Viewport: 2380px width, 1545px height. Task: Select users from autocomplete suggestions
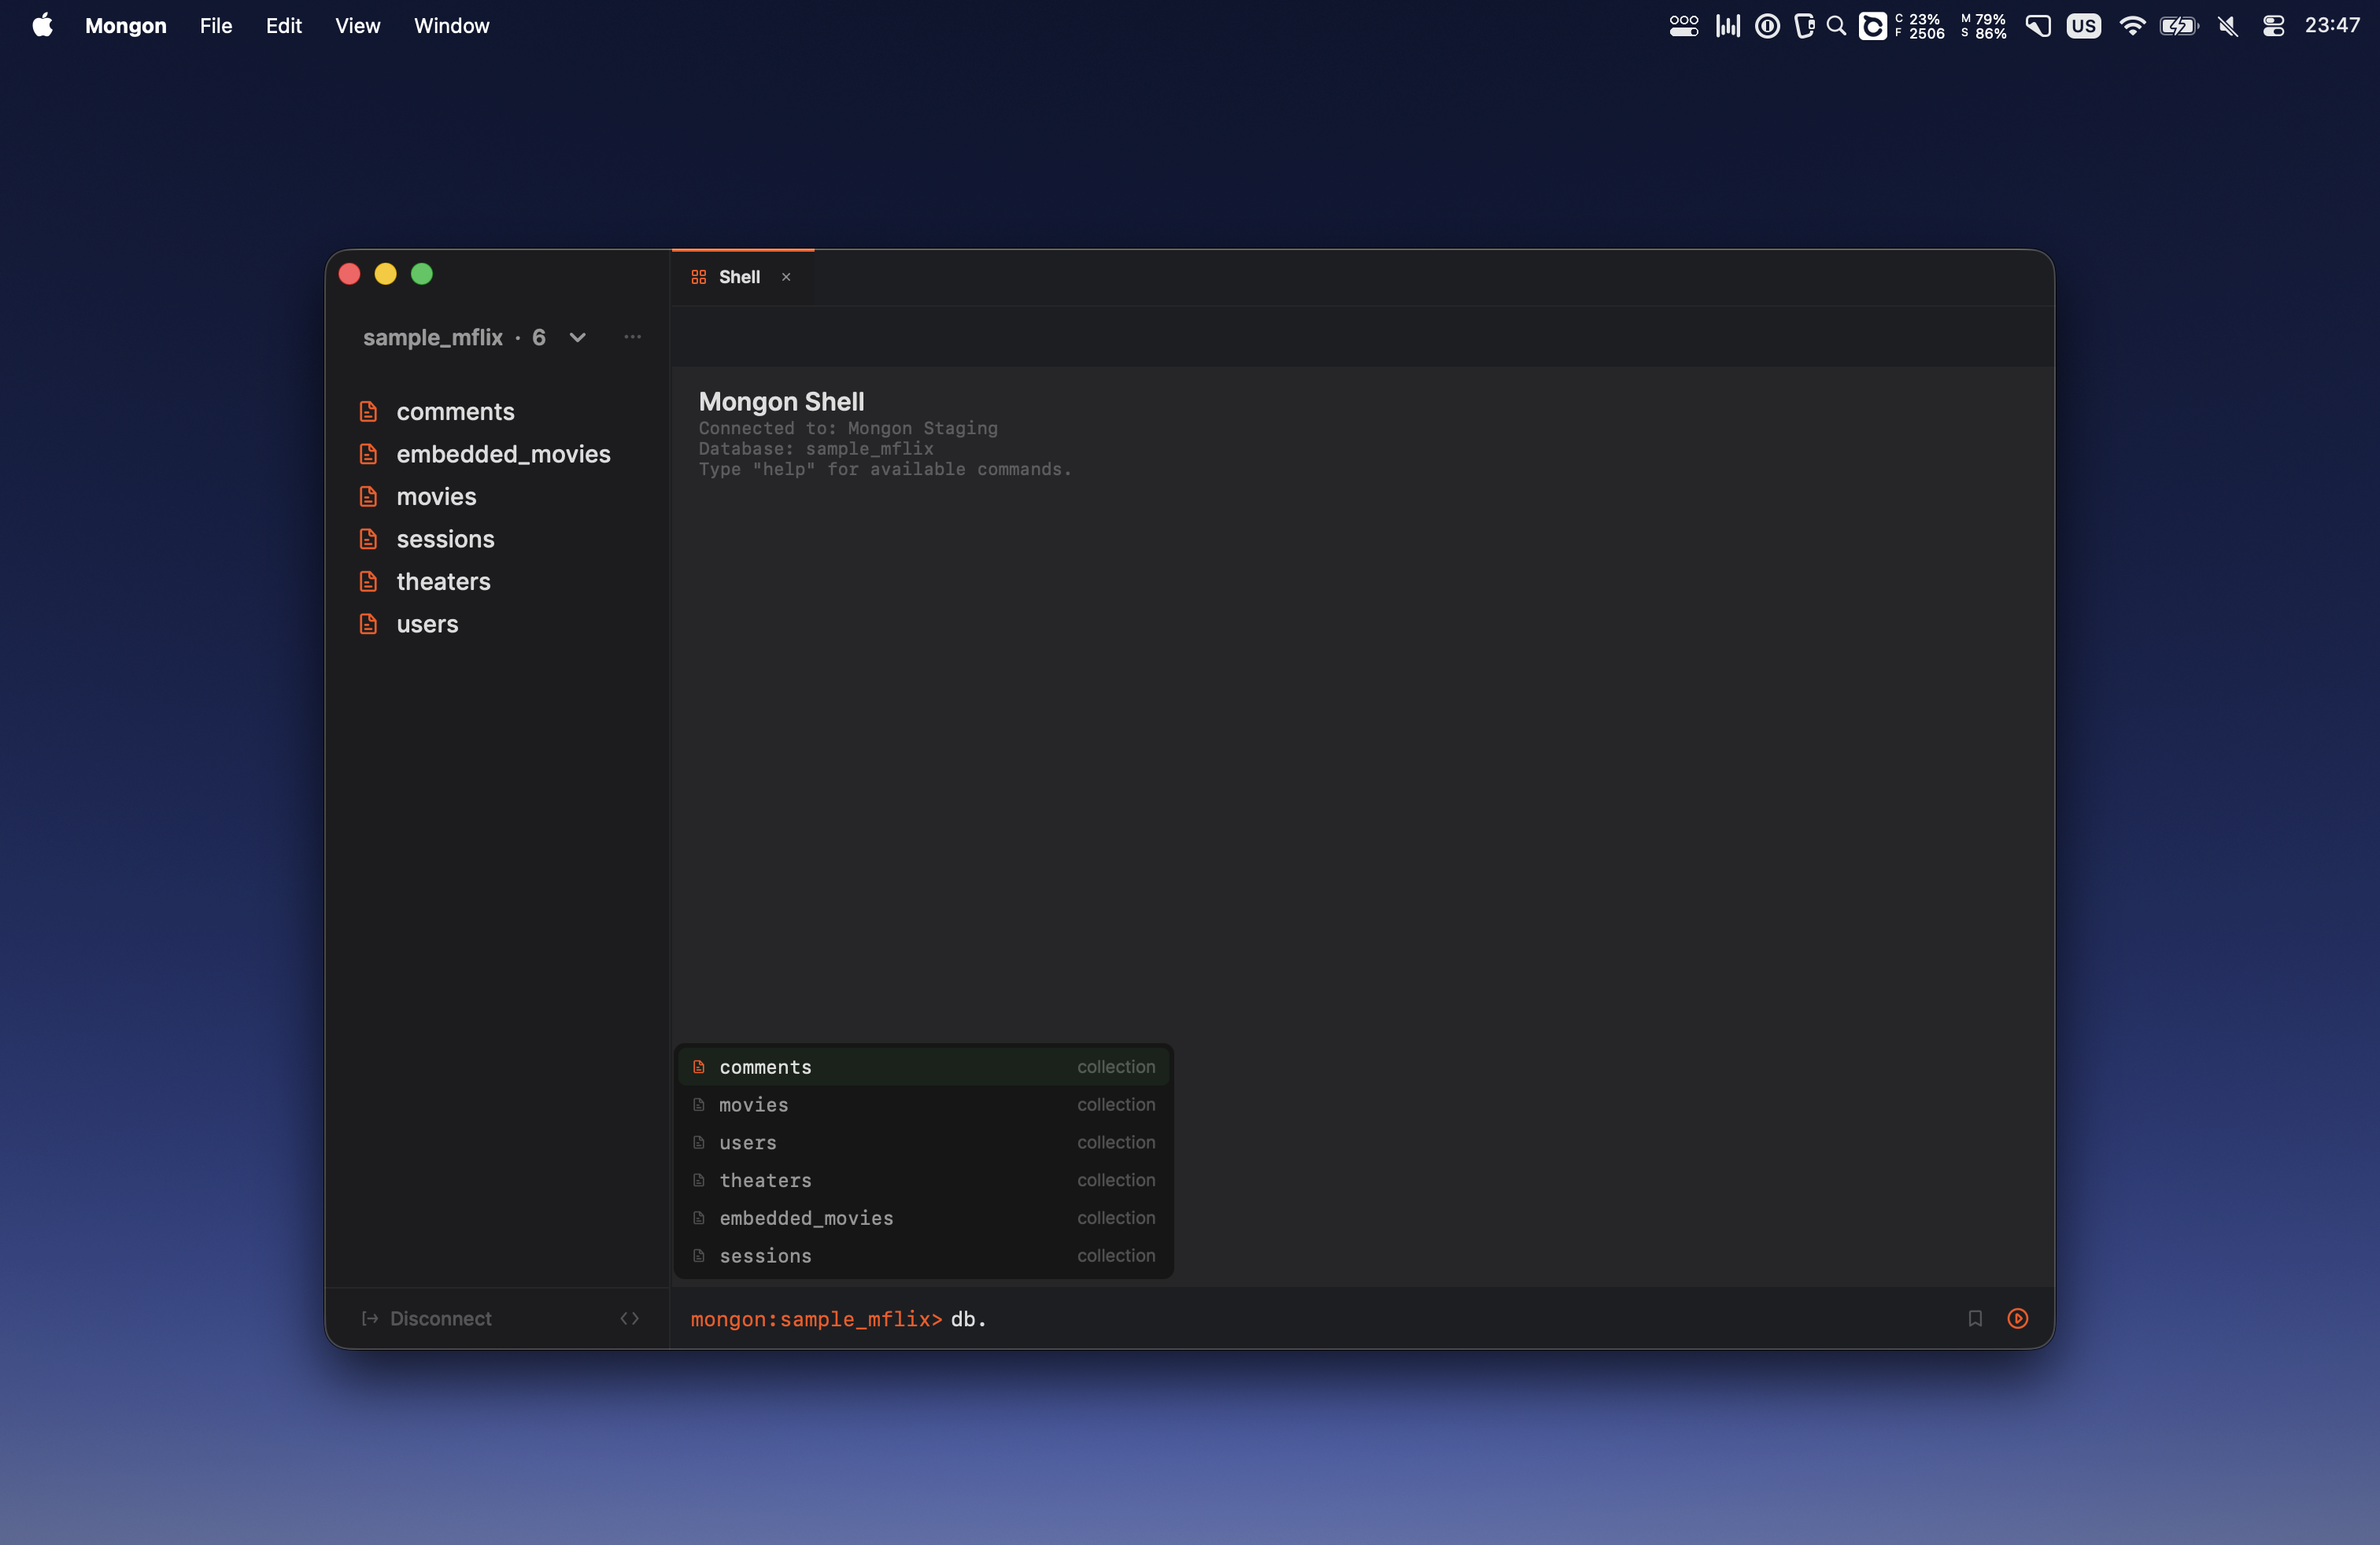[923, 1142]
